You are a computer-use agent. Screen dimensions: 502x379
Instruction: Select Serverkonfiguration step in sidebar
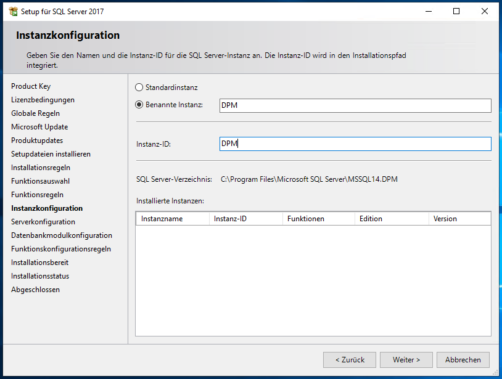[x=43, y=222]
